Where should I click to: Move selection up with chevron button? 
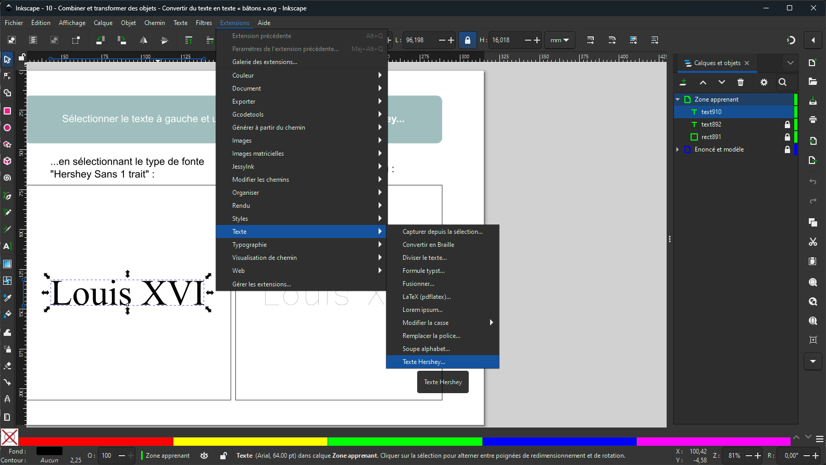coord(703,82)
